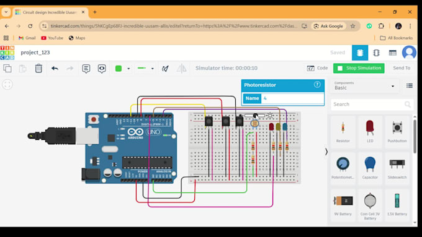Click the photoresistor light slider handle
Image resolution: width=422 pixels, height=237 pixels.
(x=255, y=116)
